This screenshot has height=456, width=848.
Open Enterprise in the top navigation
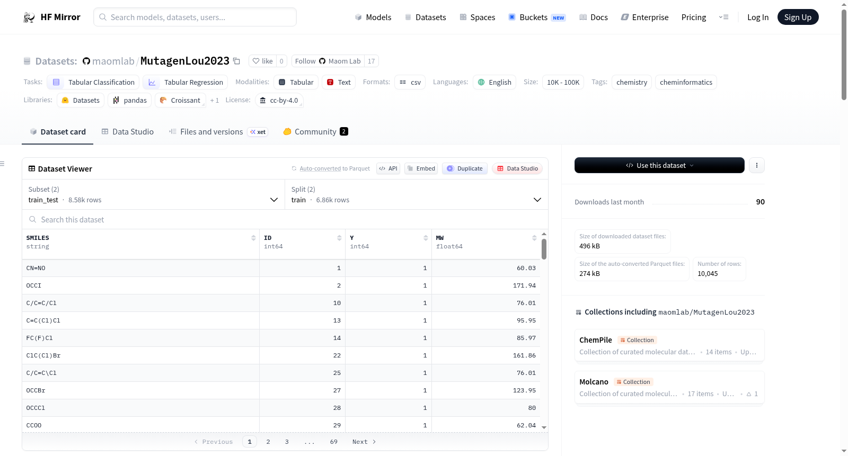(645, 17)
